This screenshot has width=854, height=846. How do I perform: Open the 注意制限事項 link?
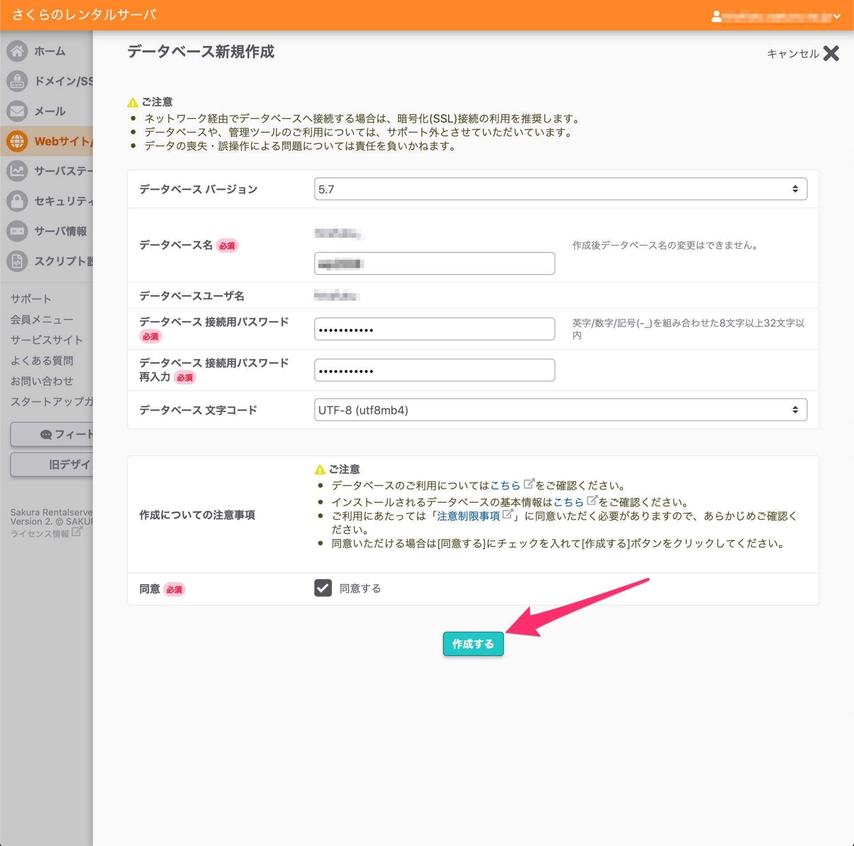coord(468,516)
